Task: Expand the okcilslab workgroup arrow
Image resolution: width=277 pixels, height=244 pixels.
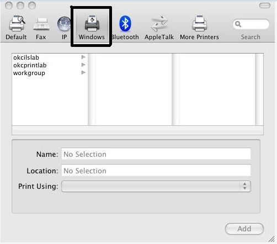Action: (83, 57)
